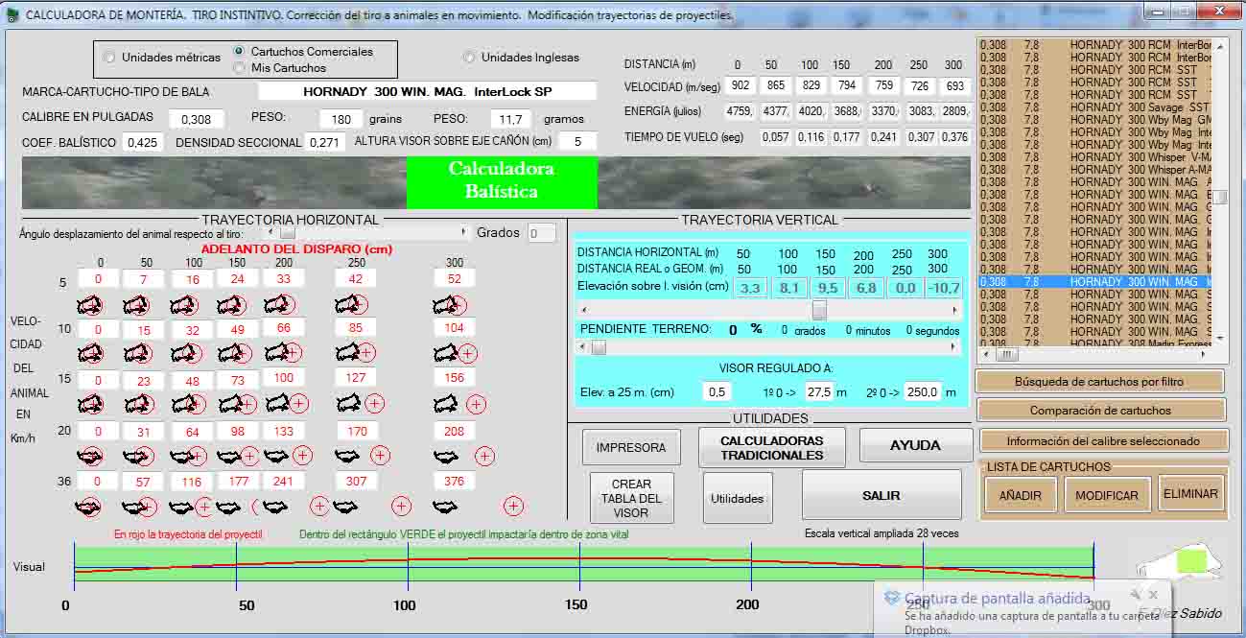1246x638 pixels.
Task: Dismiss the Dropbox notification with its X
Action: (1153, 595)
